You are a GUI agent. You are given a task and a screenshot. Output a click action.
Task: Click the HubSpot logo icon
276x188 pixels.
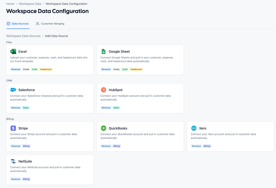point(103,90)
